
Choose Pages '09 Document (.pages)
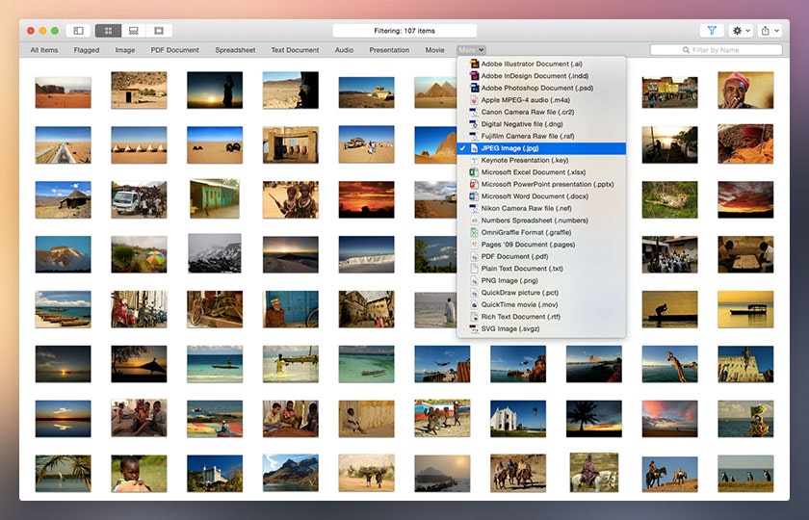click(541, 245)
